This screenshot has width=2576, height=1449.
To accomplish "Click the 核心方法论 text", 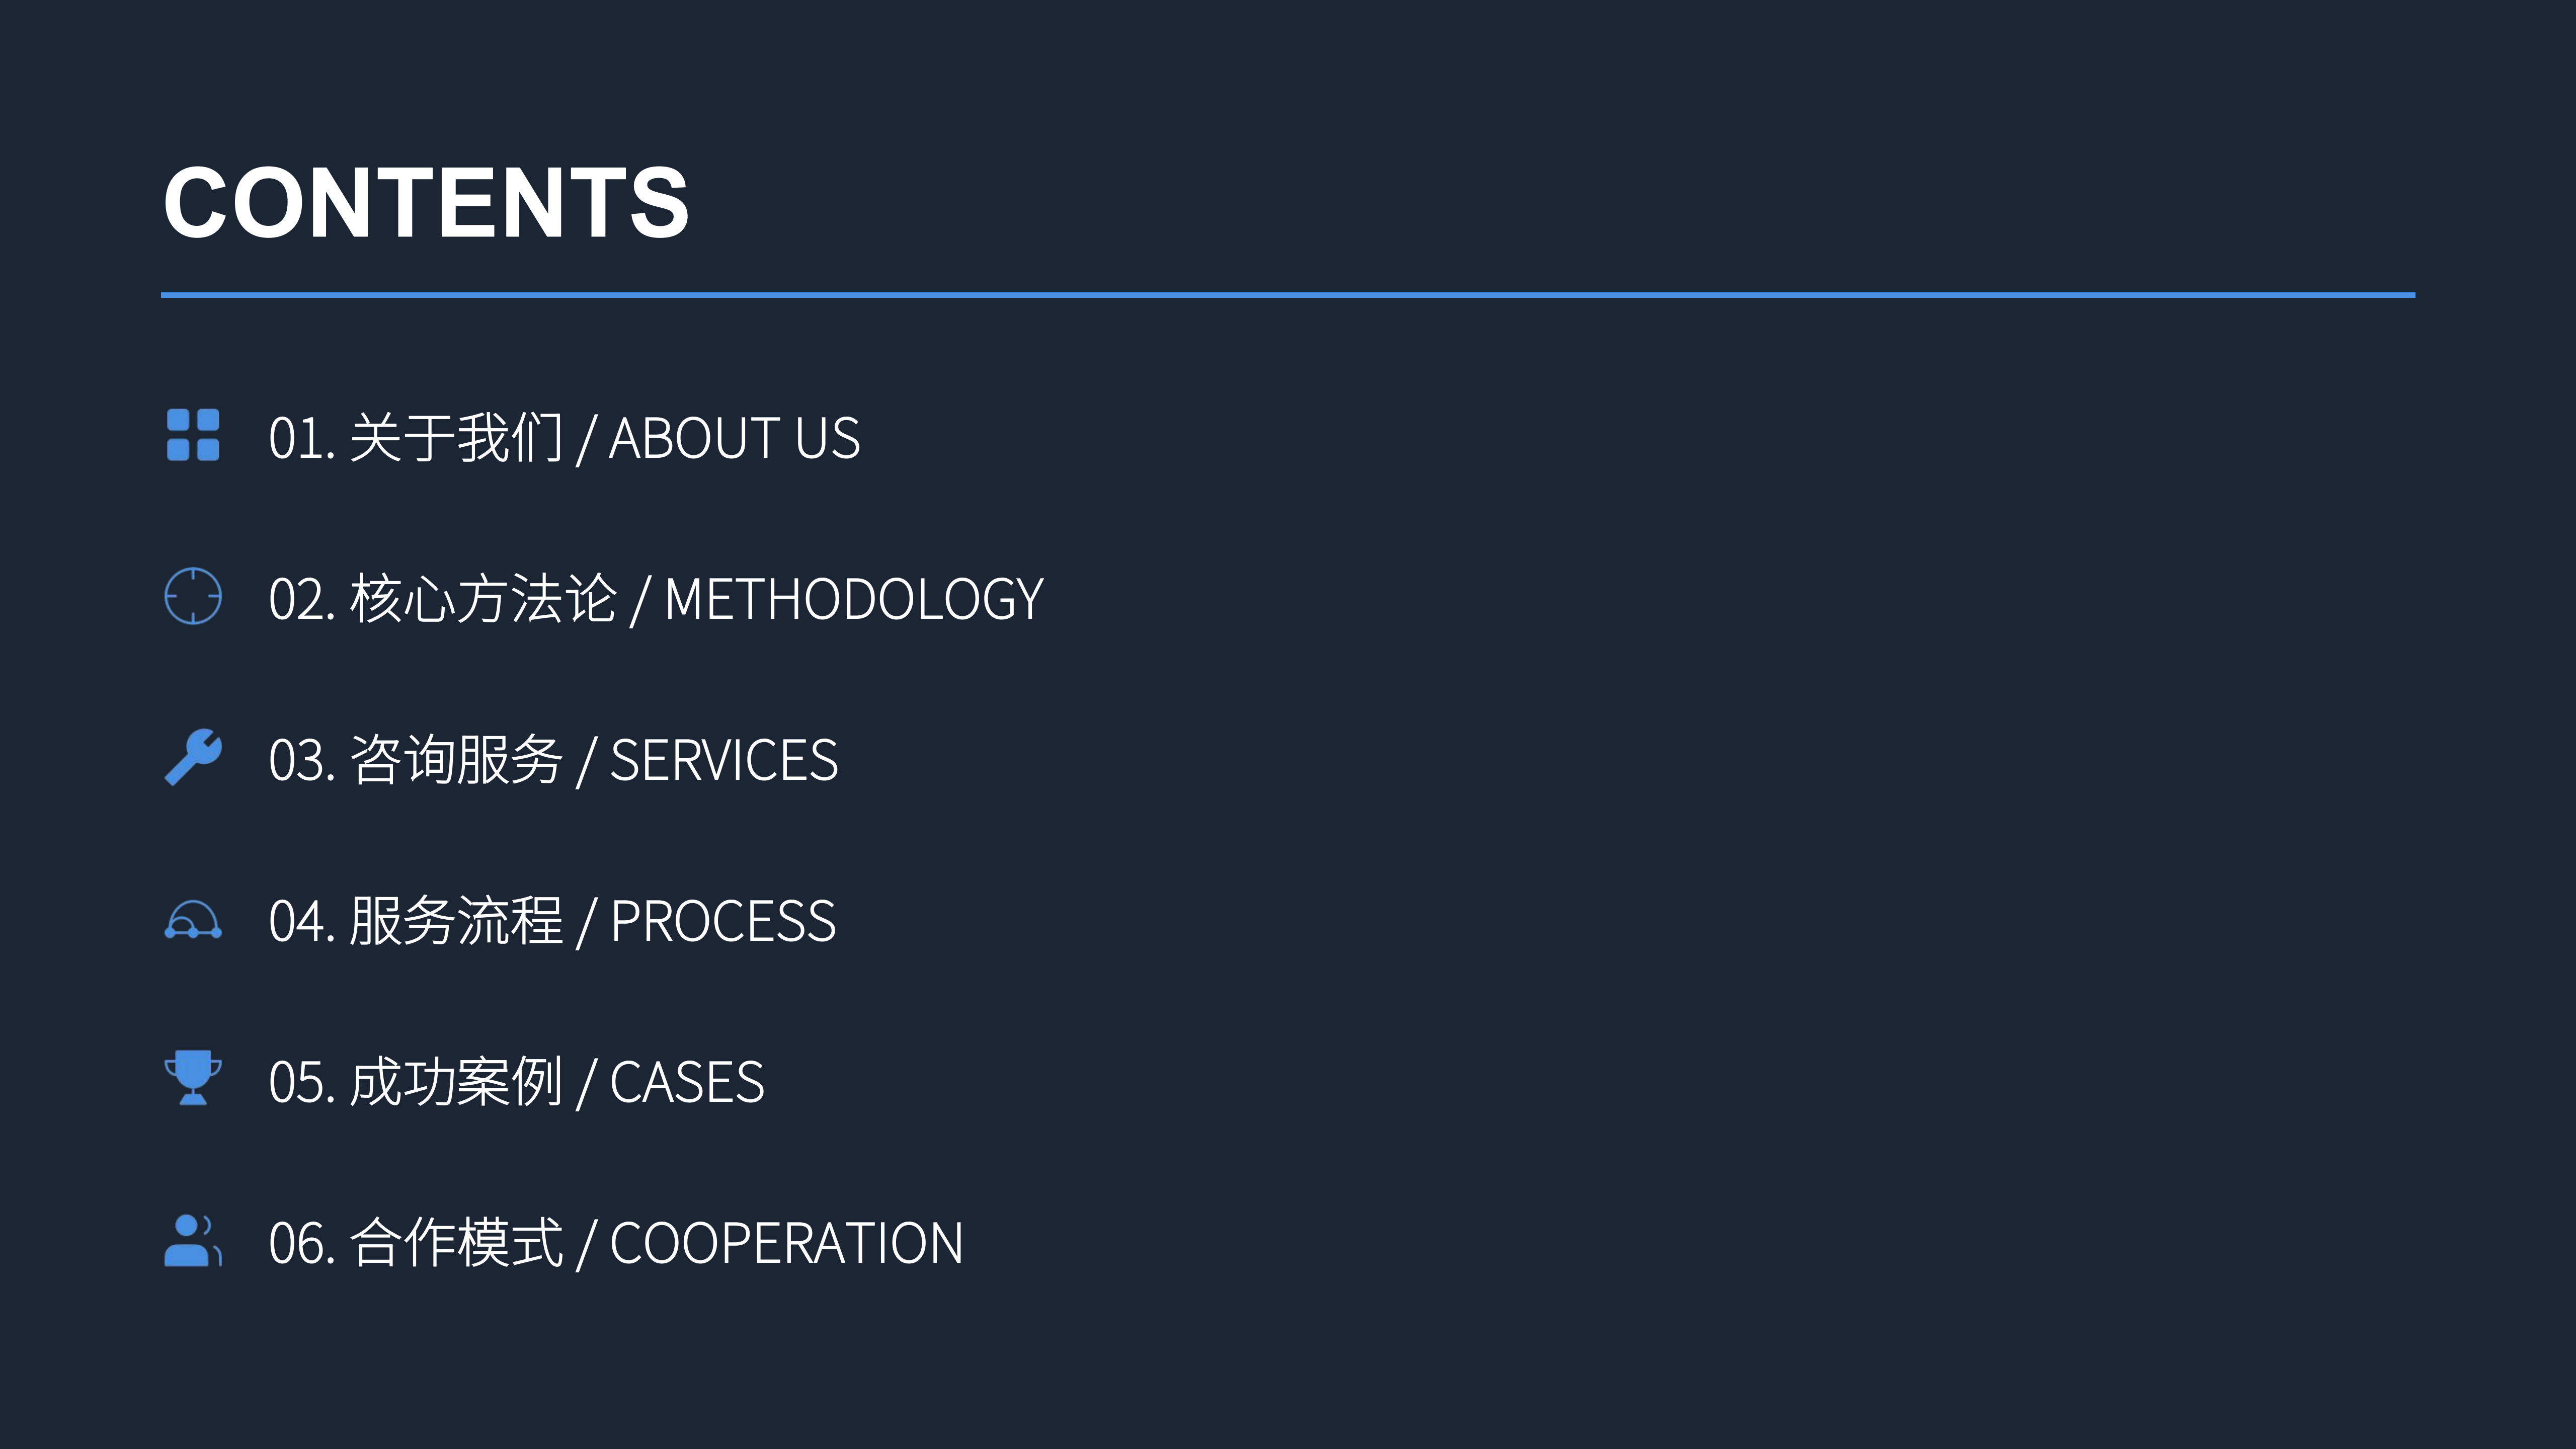I will [483, 599].
